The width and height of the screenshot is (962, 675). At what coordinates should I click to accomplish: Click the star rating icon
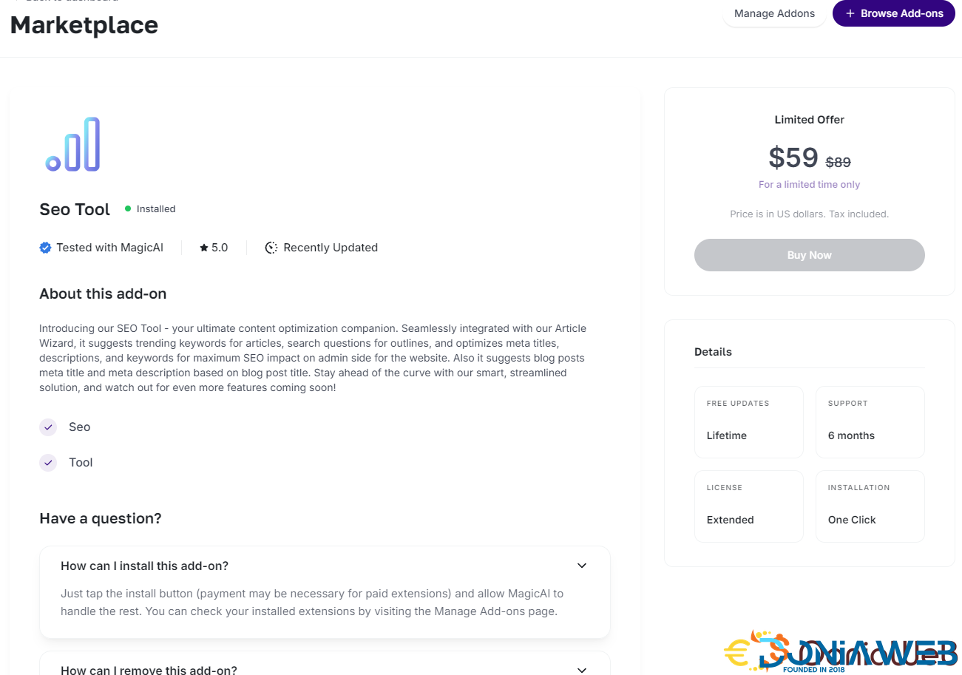204,248
